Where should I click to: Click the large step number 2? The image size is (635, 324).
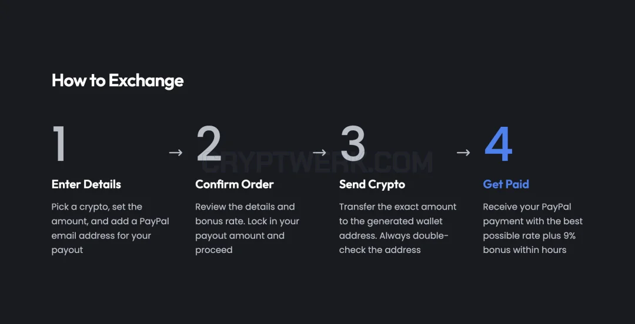209,144
